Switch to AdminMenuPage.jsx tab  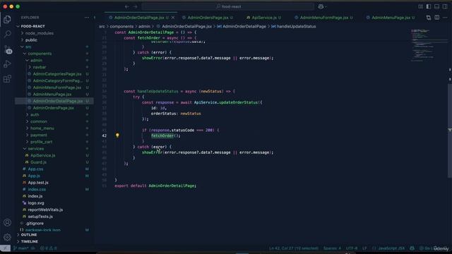point(391,18)
